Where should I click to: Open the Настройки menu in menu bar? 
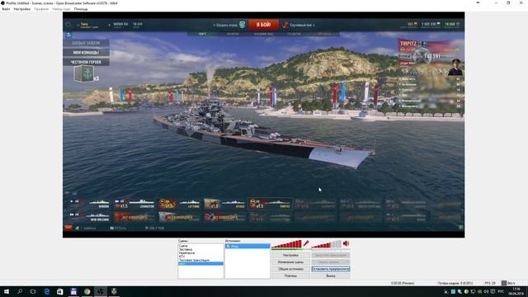pyautogui.click(x=22, y=9)
